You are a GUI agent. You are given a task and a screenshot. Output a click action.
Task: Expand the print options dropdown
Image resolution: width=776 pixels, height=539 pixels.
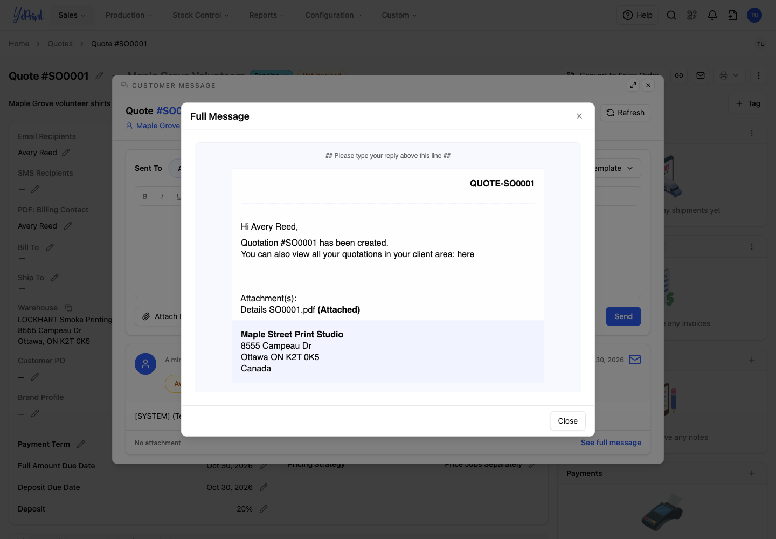730,75
